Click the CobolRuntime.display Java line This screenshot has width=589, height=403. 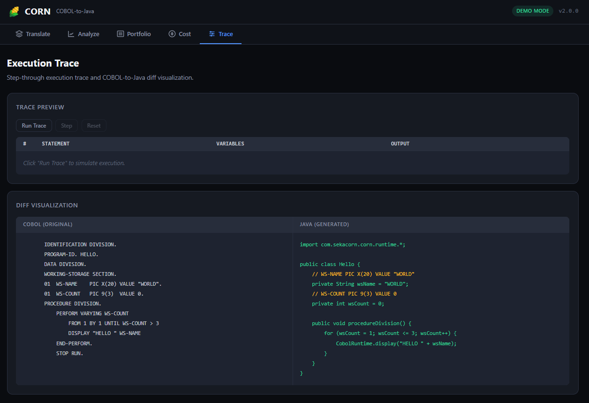click(396, 343)
